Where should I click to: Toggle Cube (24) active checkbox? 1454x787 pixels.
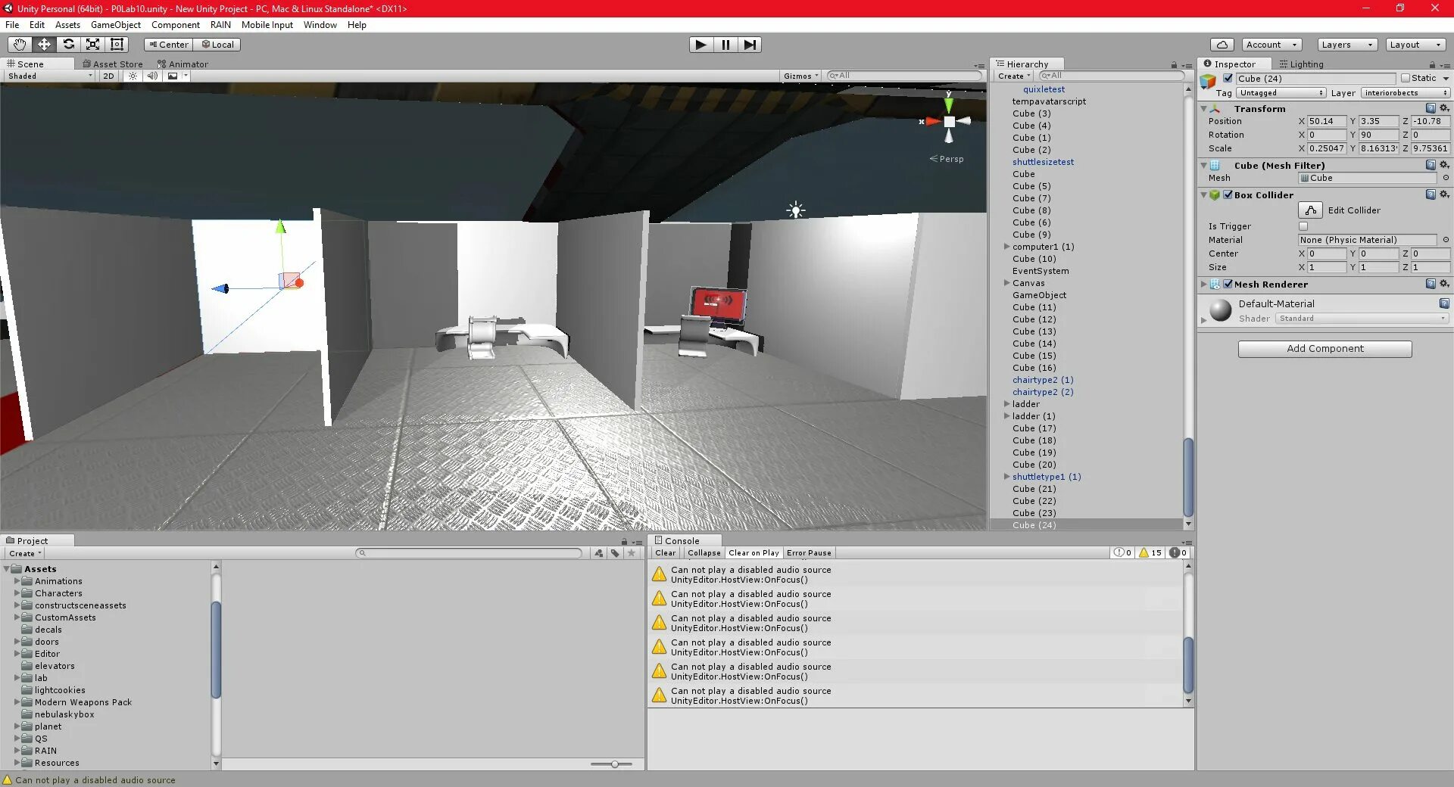[1228, 78]
